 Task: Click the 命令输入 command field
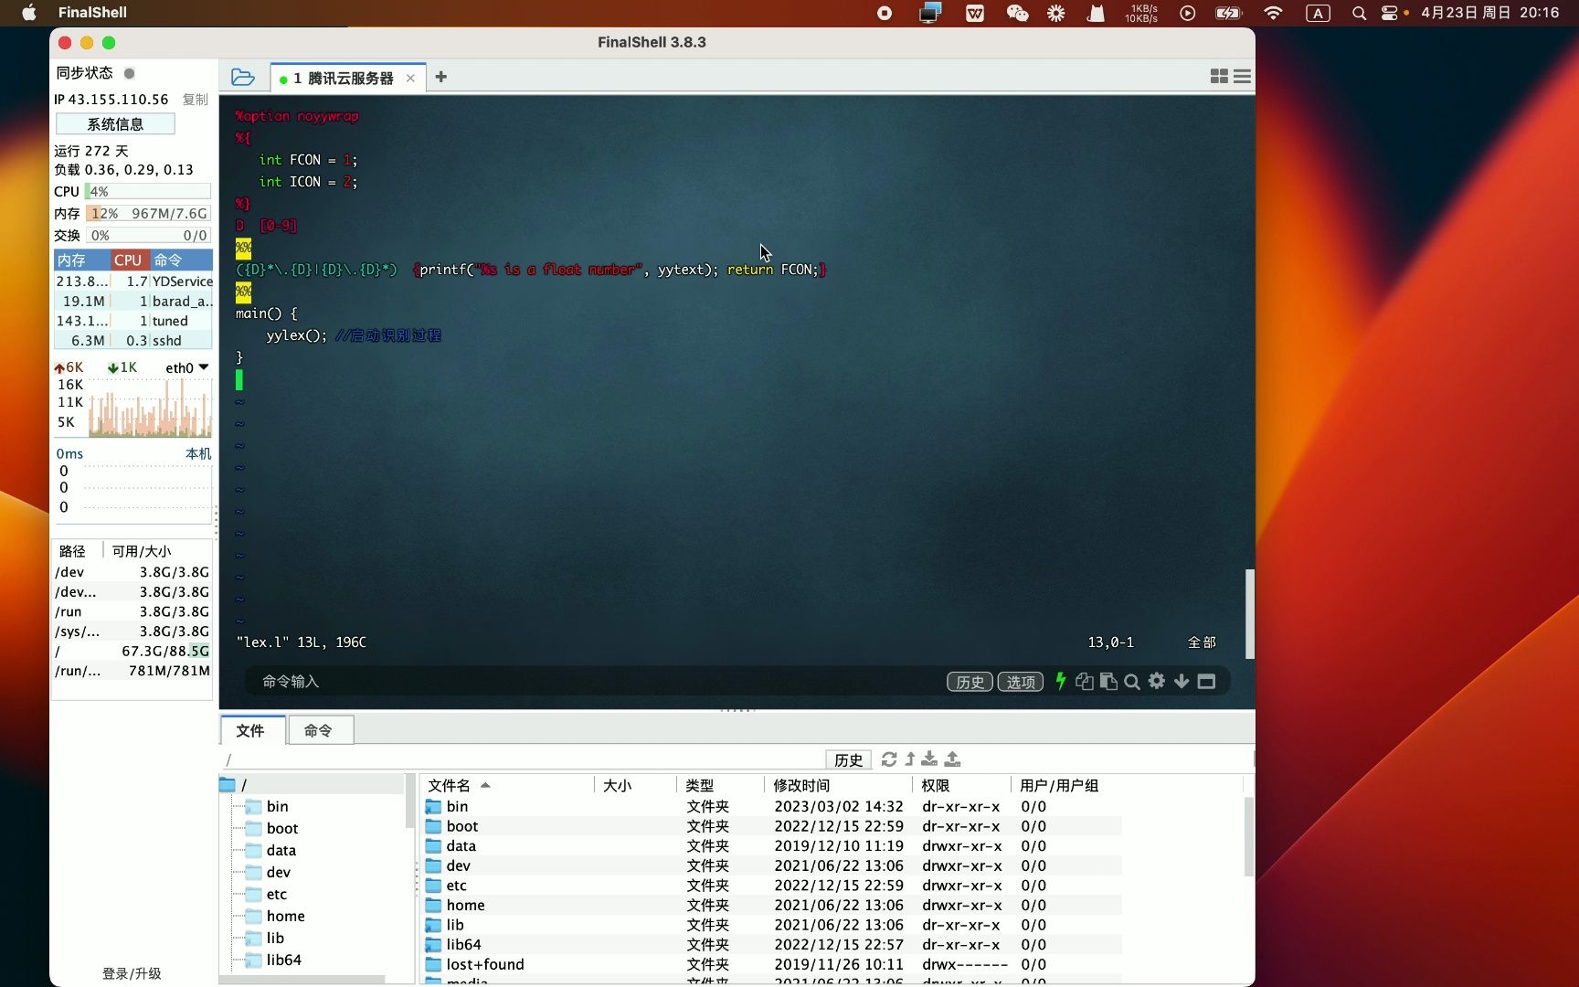594,682
